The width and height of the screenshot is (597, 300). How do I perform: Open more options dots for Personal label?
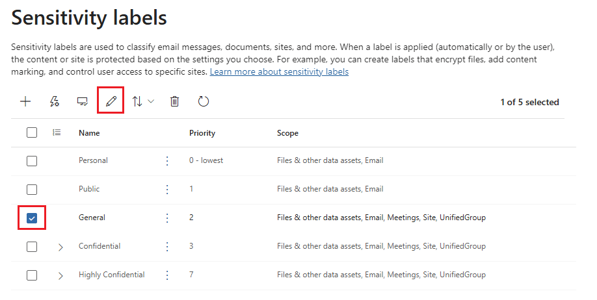coord(167,160)
